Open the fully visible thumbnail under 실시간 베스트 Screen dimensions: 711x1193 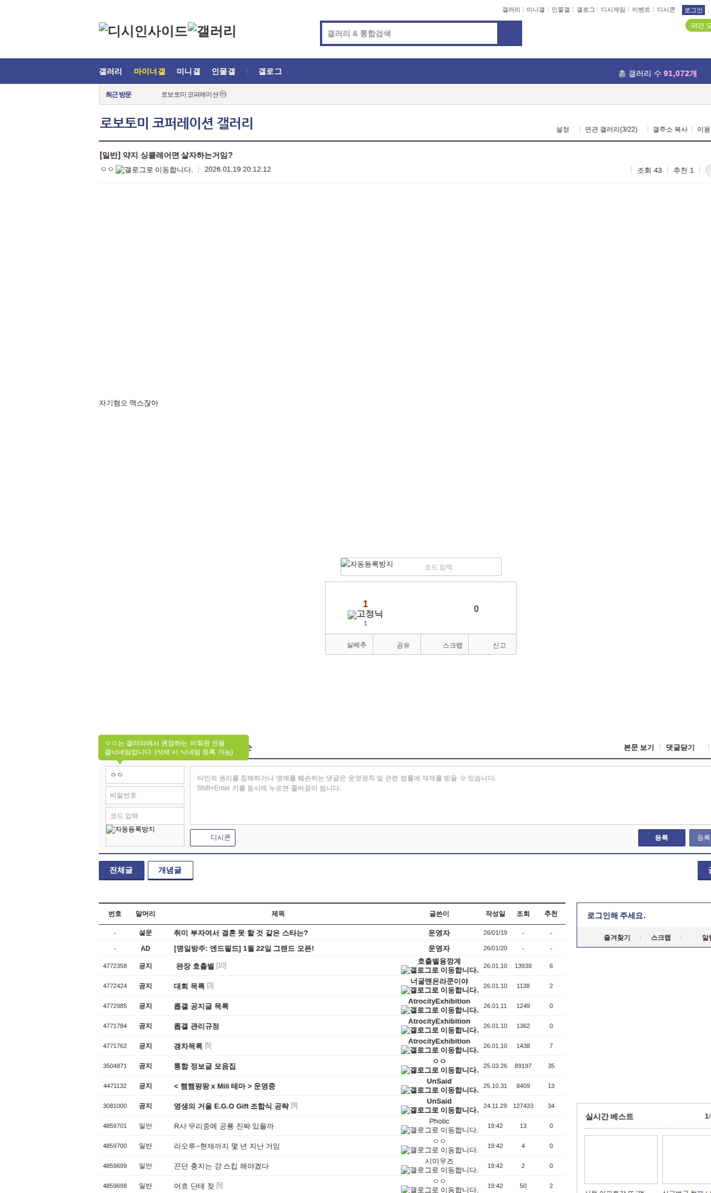coord(621,1160)
